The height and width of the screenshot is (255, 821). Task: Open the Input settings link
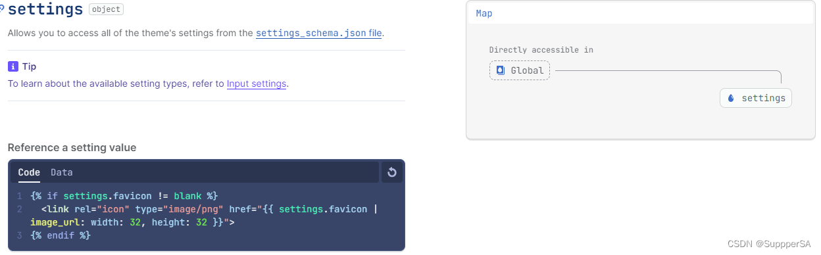pyautogui.click(x=257, y=83)
